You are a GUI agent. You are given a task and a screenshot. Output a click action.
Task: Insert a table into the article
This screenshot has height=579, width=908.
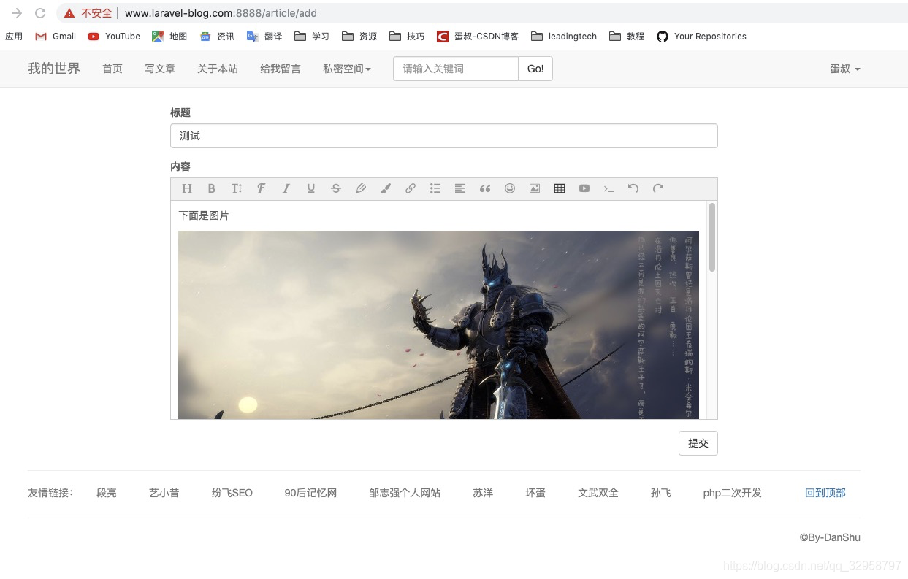coord(560,188)
